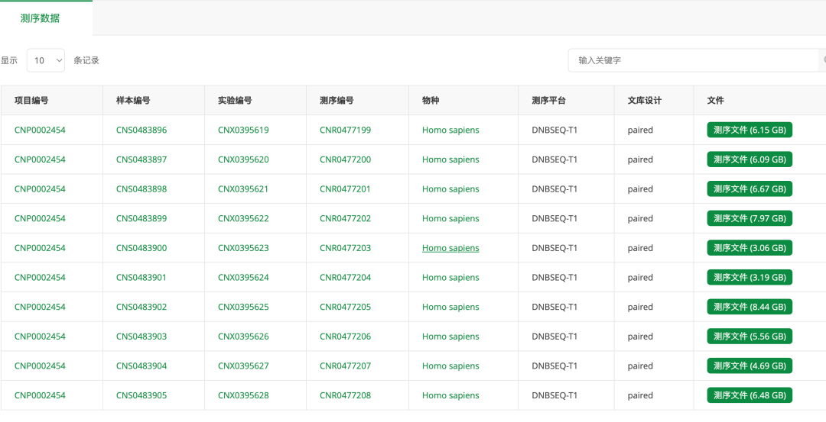Open sample link CNS0483898
Viewport: 826px width, 422px height.
coord(141,188)
